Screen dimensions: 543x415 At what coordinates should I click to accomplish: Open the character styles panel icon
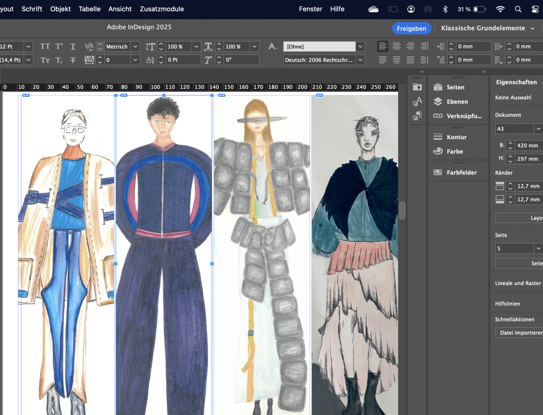[x=417, y=102]
